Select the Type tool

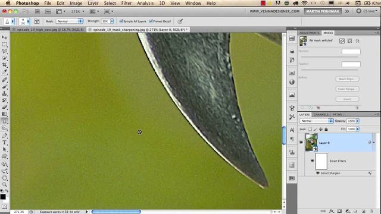pos(4,143)
